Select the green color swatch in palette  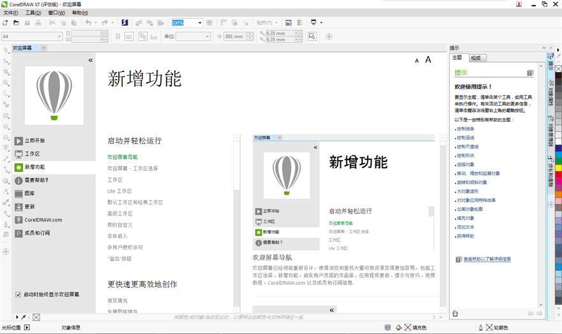coord(558,161)
